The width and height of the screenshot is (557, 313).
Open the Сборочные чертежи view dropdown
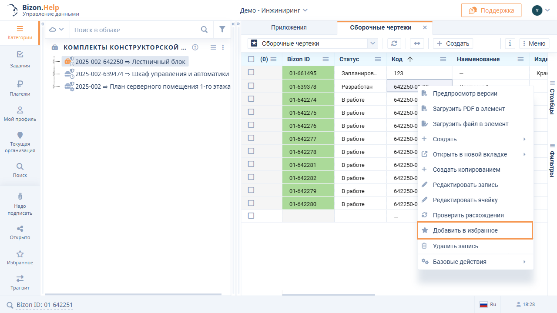coord(372,43)
